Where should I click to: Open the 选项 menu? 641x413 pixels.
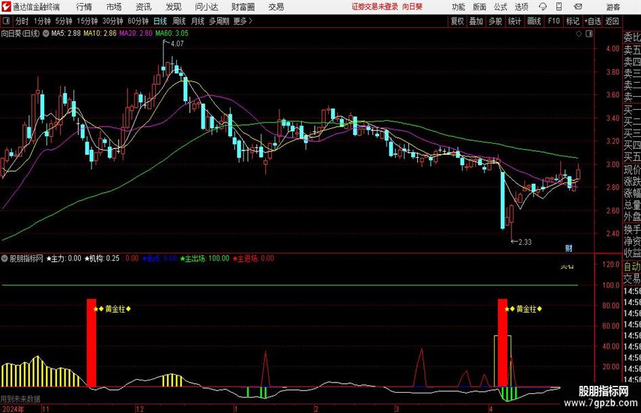(x=522, y=7)
